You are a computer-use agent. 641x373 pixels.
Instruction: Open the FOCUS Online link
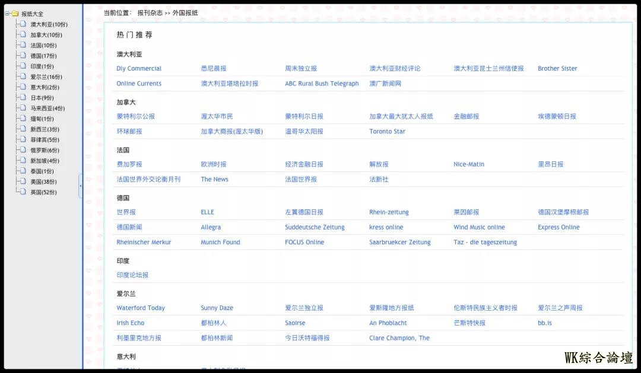(x=304, y=243)
